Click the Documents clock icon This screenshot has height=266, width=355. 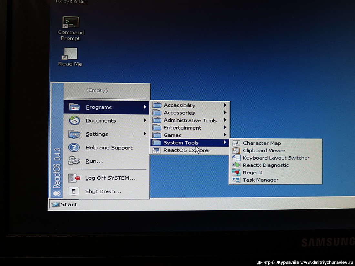74,120
